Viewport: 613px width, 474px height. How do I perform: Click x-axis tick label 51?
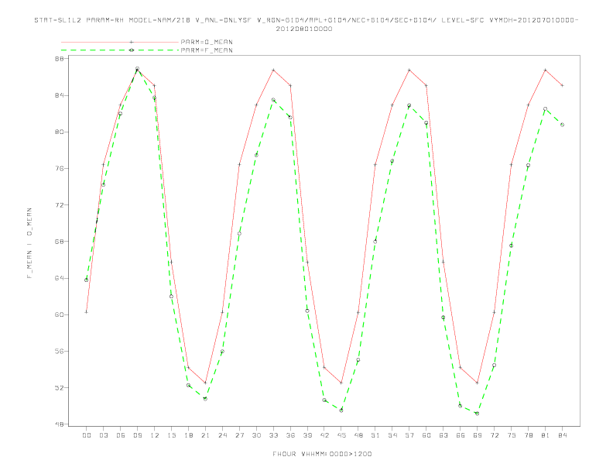(x=375, y=435)
